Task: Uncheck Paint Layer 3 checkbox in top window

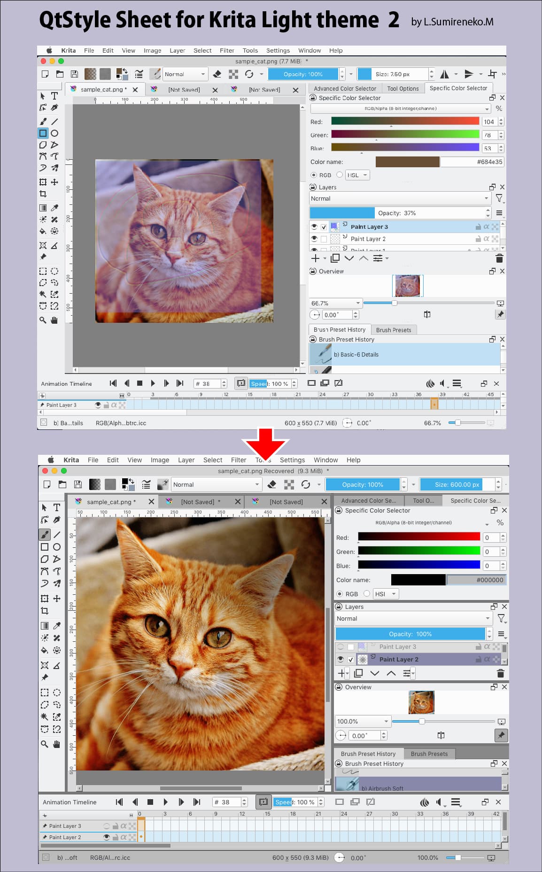Action: point(324,227)
